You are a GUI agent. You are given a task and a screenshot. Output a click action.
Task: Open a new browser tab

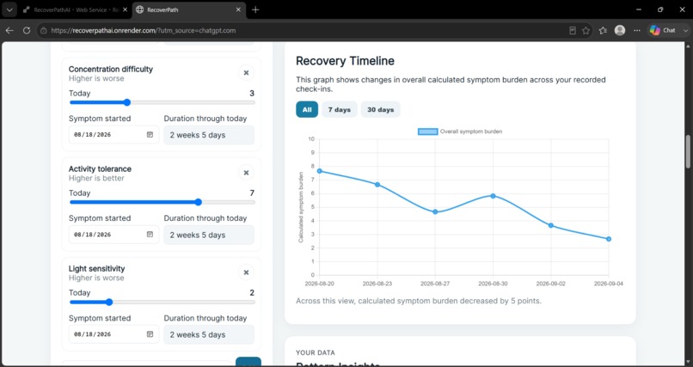[x=255, y=9]
